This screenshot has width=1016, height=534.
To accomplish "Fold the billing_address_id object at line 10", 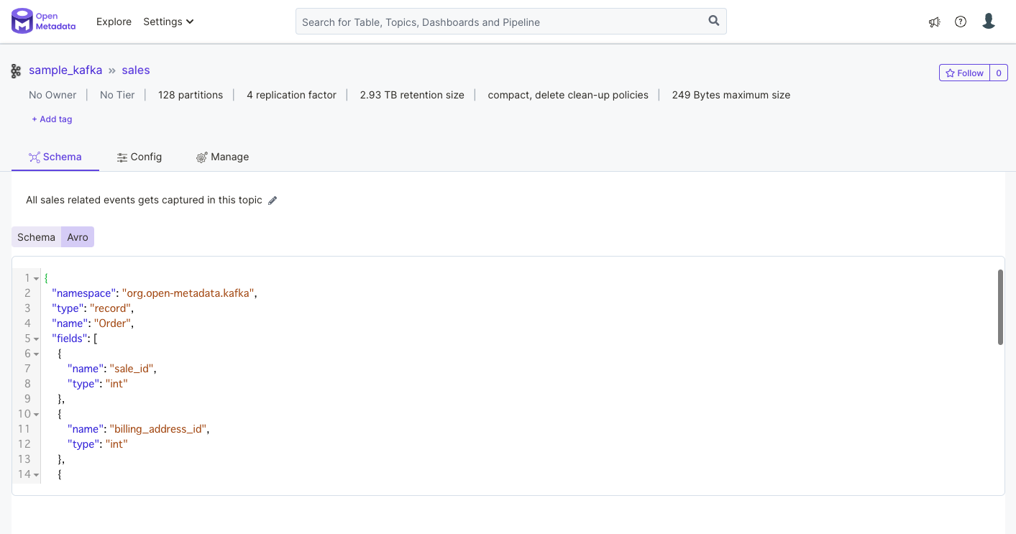I will (x=37, y=415).
